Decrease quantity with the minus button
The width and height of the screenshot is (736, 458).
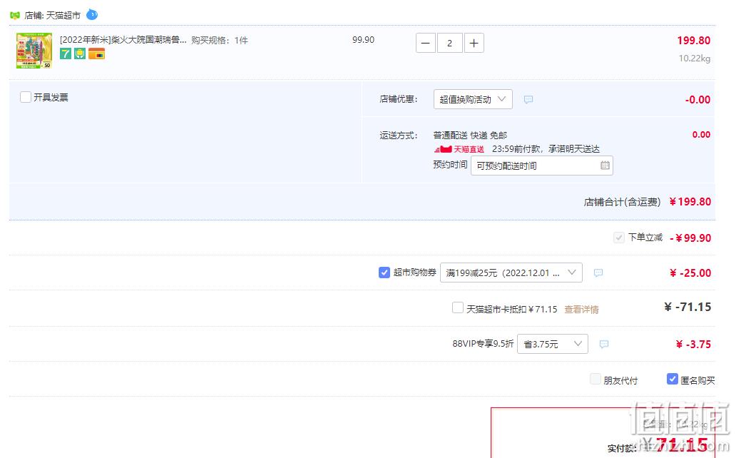(x=426, y=44)
